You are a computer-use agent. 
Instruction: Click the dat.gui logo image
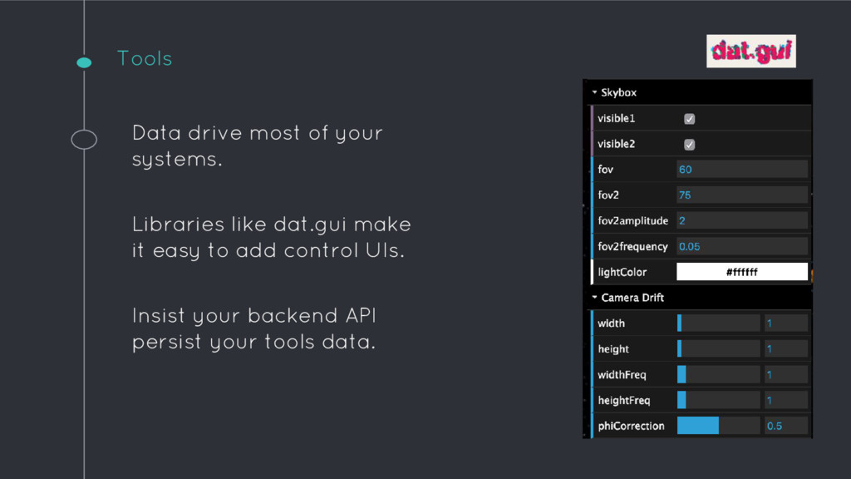click(x=750, y=52)
